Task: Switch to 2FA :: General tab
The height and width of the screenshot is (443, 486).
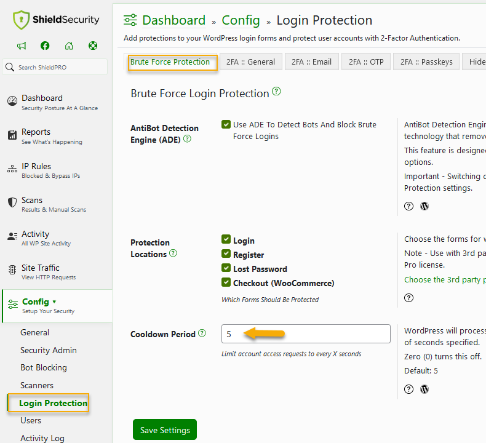Action: (250, 62)
